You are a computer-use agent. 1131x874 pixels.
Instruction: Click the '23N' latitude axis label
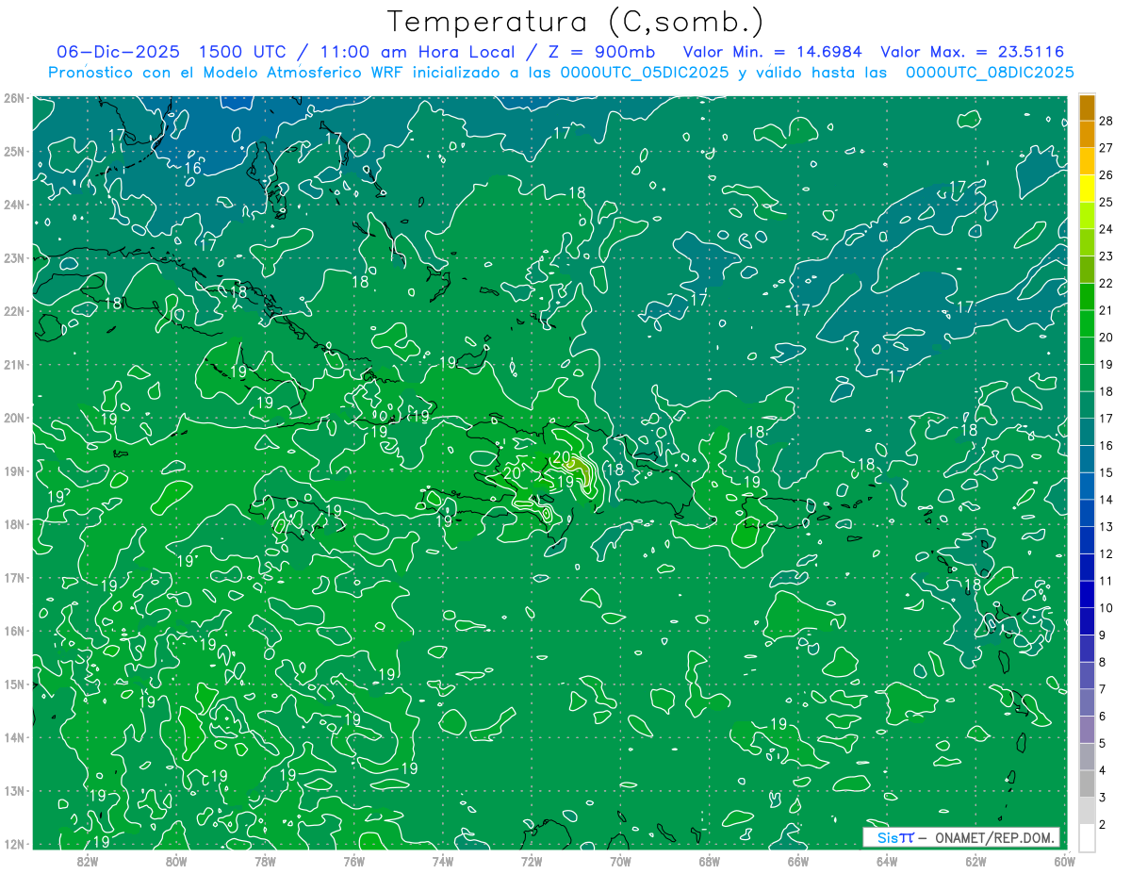point(14,257)
